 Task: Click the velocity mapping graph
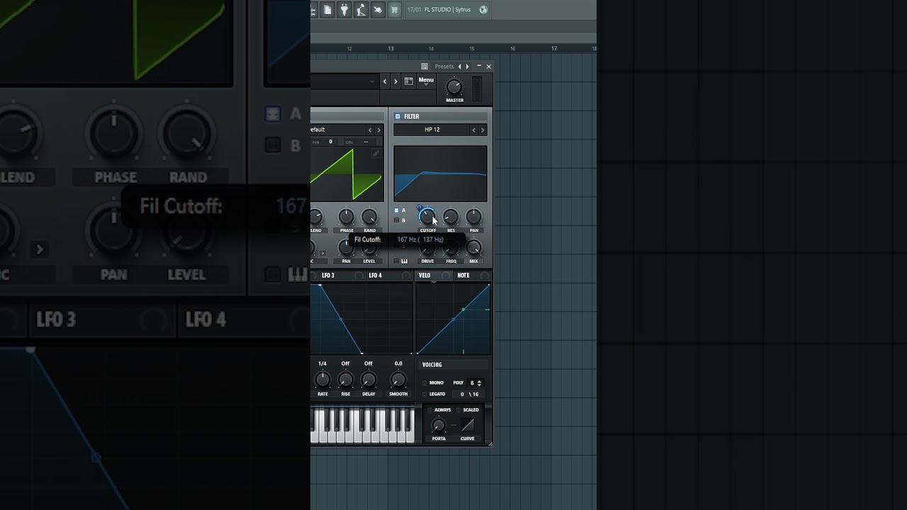pyautogui.click(x=453, y=319)
